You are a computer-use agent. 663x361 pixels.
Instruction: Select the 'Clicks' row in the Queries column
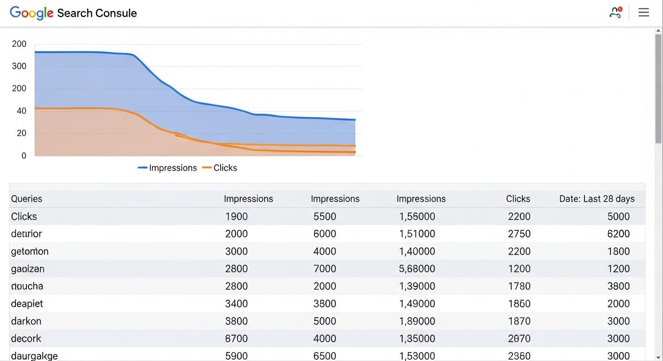click(x=24, y=217)
